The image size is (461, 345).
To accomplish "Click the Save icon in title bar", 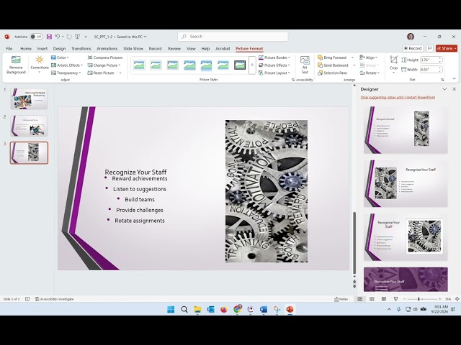I will 49,37.
